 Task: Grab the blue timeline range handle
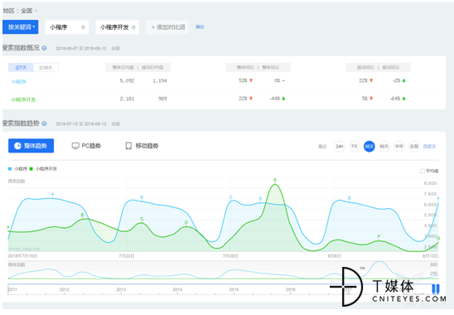[x=436, y=289]
